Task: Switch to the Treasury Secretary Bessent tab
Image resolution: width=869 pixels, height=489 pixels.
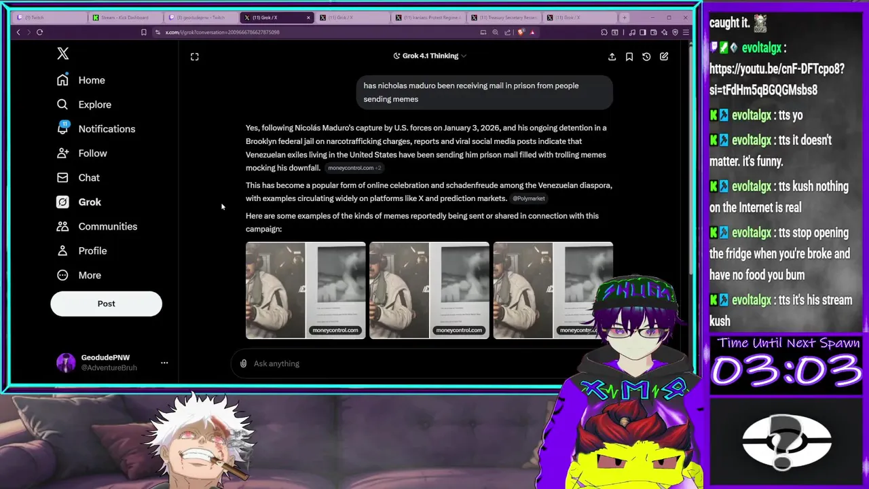Action: pyautogui.click(x=504, y=18)
